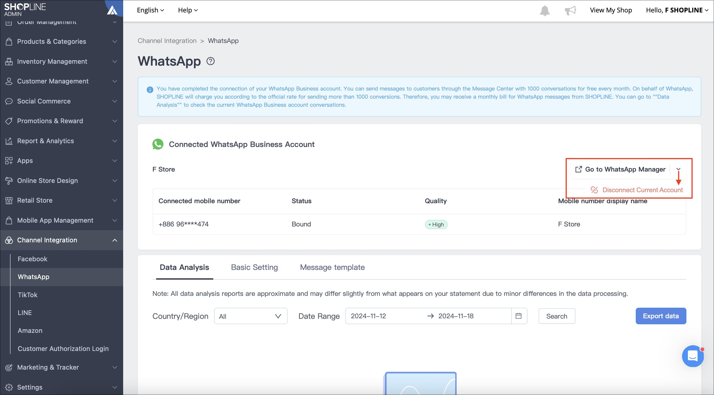Click the external link icon for WhatsApp Manager
Image resolution: width=714 pixels, height=395 pixels.
click(578, 169)
